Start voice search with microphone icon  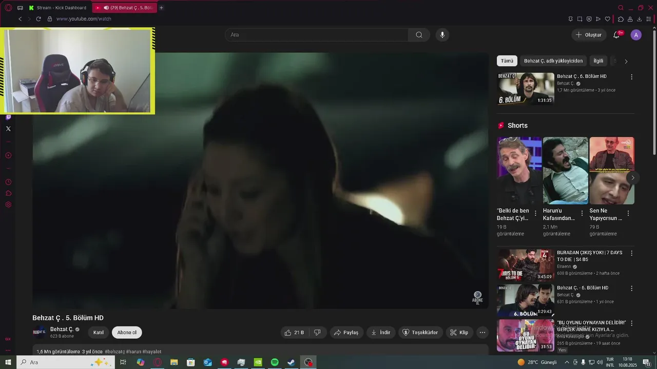click(x=442, y=35)
